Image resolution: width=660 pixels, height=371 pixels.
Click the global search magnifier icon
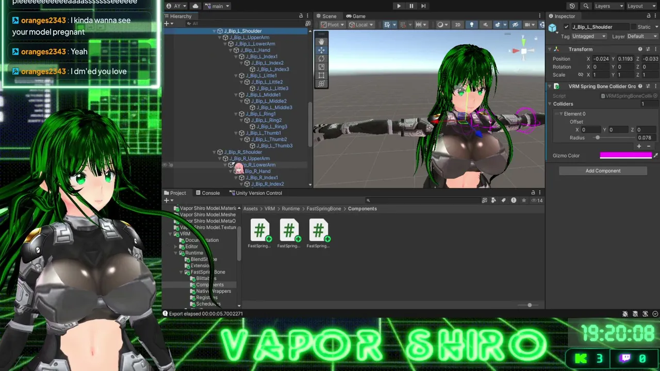tap(586, 6)
